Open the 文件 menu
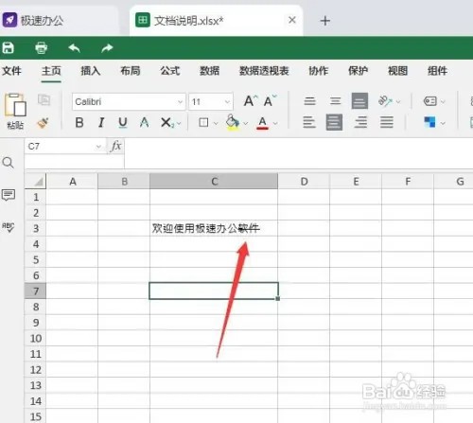The height and width of the screenshot is (423, 473). tap(11, 71)
